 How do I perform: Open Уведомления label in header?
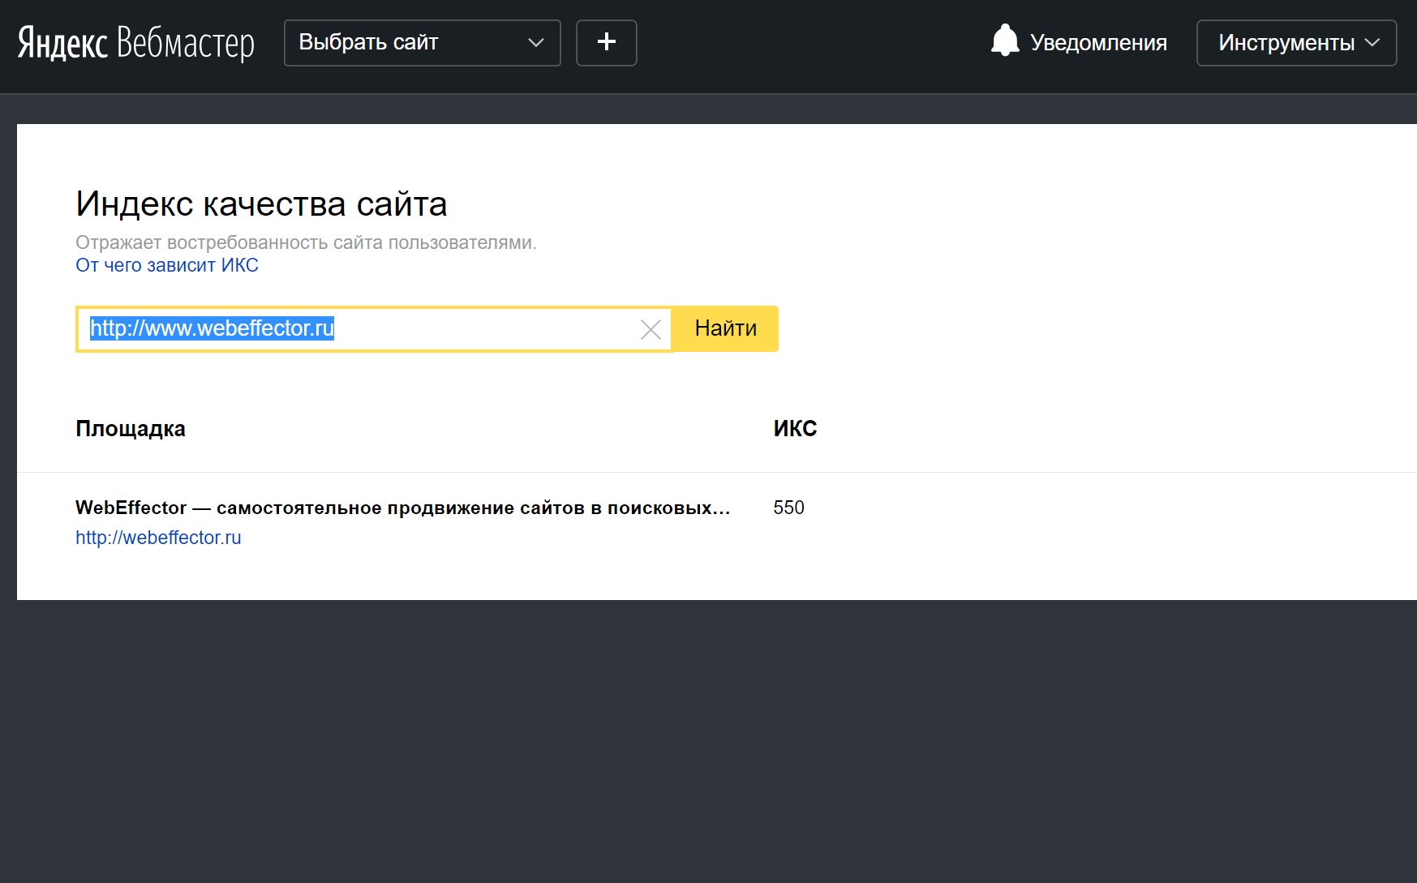tap(1098, 43)
